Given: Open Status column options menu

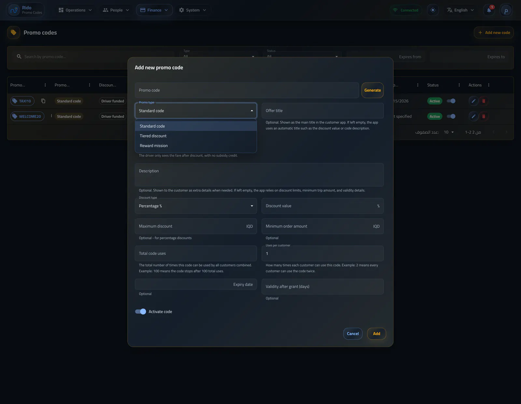Looking at the screenshot, I should [x=459, y=85].
